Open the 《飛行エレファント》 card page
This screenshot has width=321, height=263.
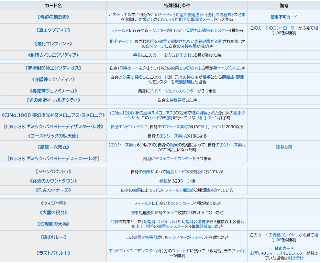53,44
